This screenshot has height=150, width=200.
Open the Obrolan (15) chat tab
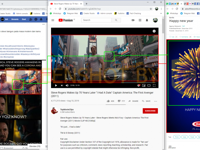click(x=35, y=146)
